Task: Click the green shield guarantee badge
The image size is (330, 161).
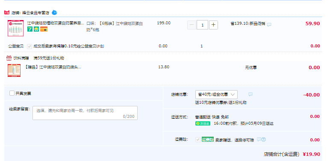Action: click(36, 29)
